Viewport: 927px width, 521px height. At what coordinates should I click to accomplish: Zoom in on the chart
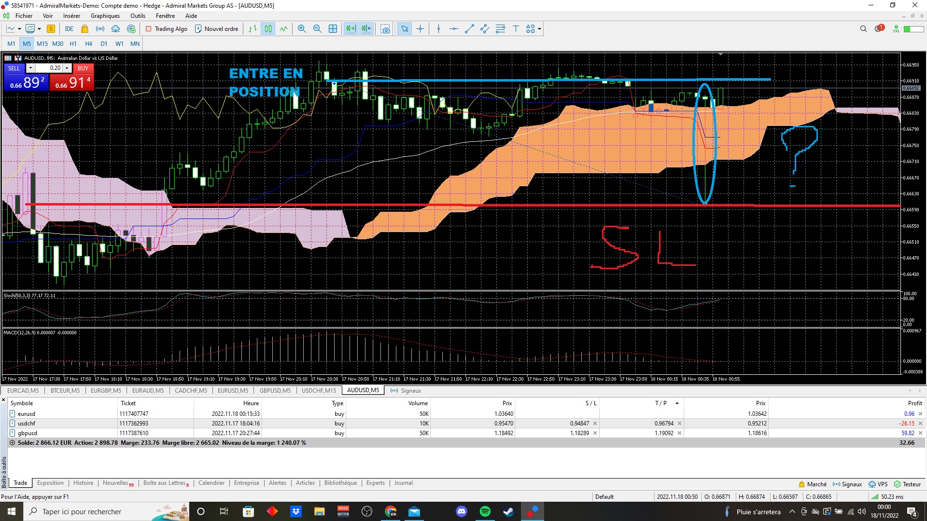[302, 29]
